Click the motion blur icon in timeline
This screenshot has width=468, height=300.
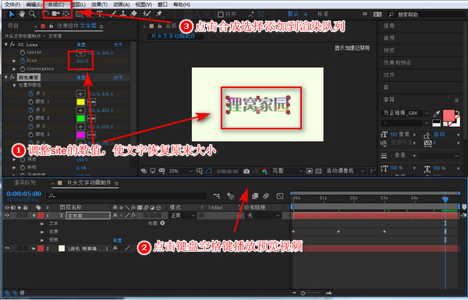266,196
